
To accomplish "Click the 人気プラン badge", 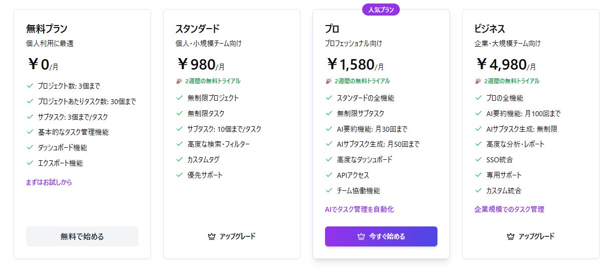I will coord(381,10).
